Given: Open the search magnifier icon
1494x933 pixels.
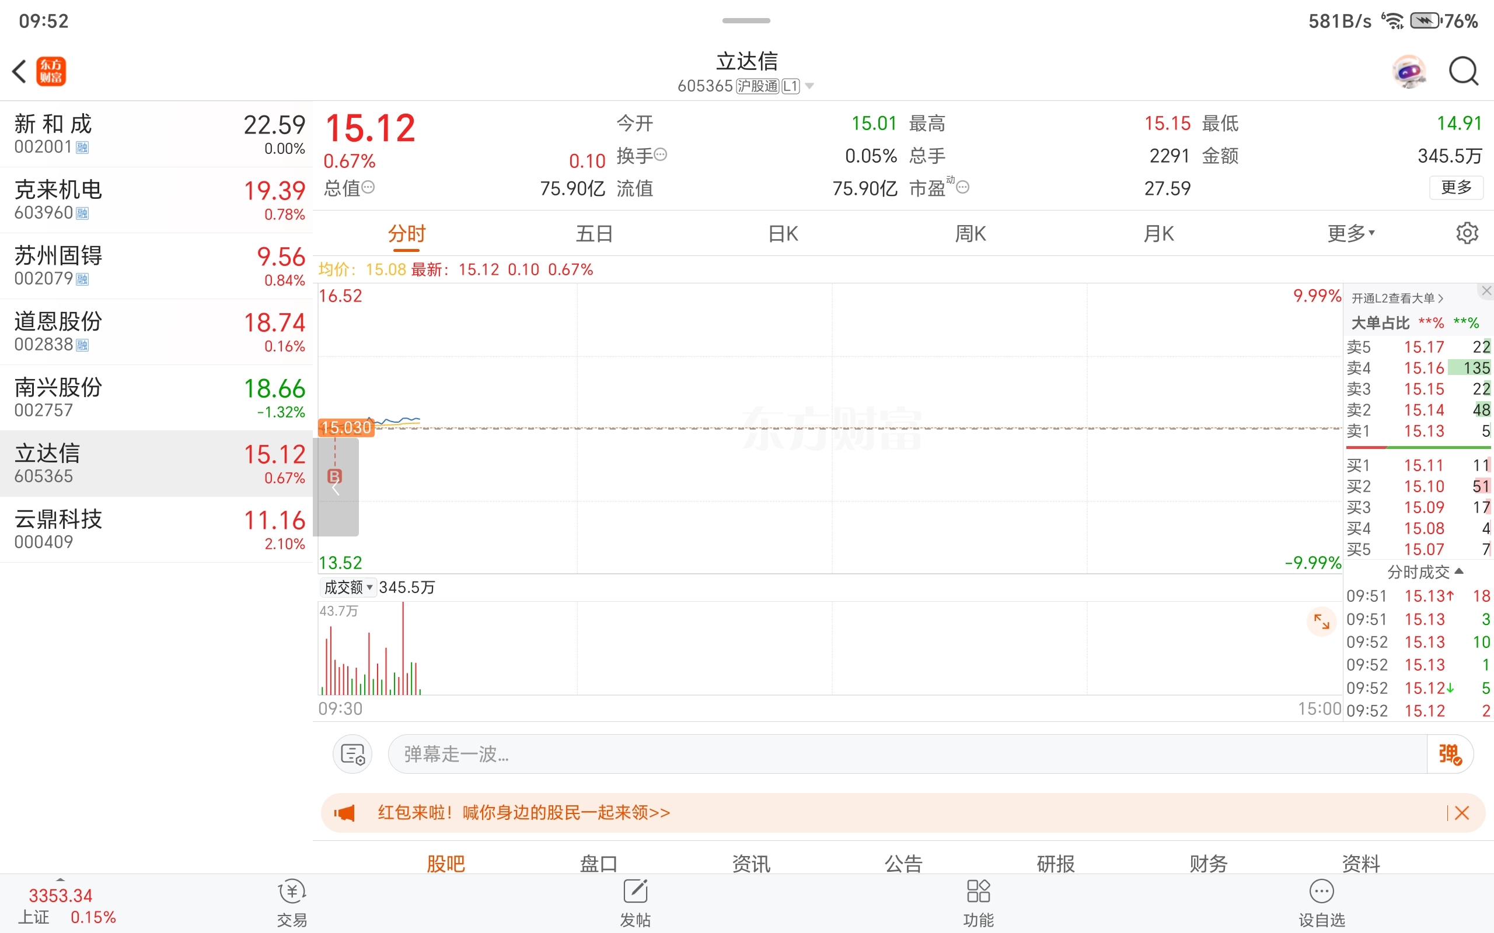Looking at the screenshot, I should click(1463, 72).
